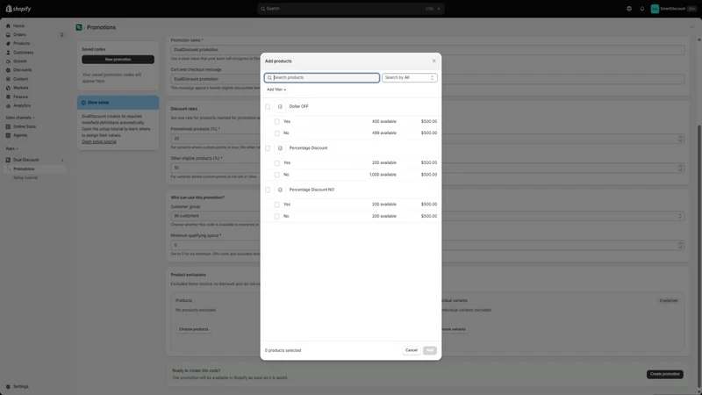
Task: Click the Dual Discount app icon
Action: click(8, 160)
